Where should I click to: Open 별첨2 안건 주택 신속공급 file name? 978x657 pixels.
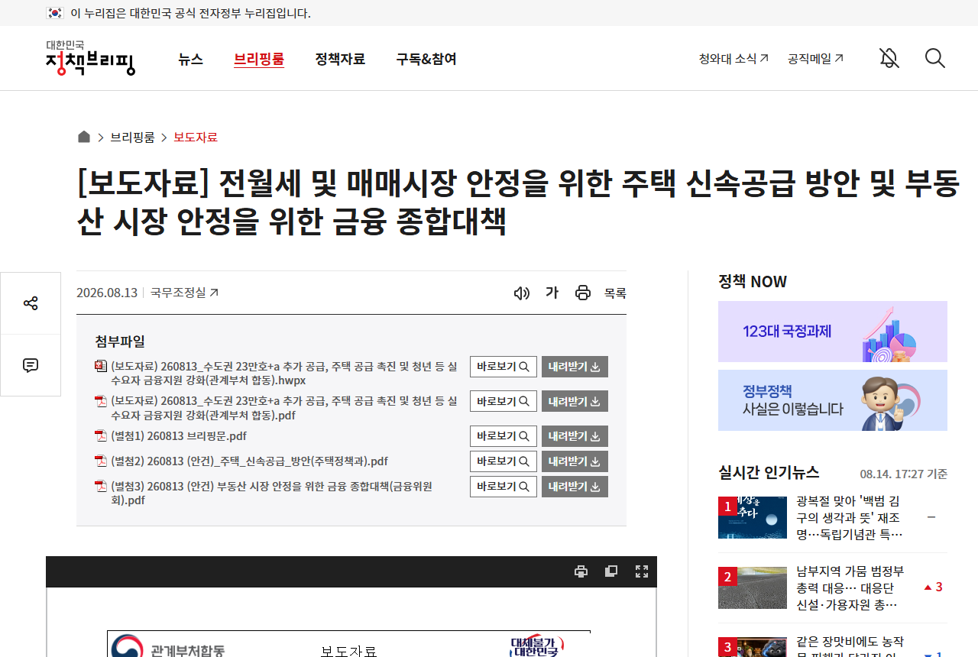249,461
